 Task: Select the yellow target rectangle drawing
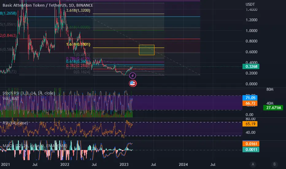point(147,50)
